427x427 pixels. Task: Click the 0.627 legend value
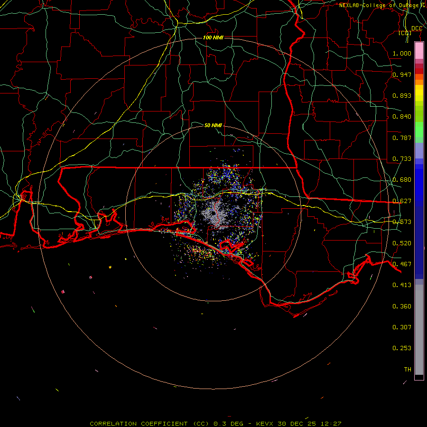[x=402, y=201]
